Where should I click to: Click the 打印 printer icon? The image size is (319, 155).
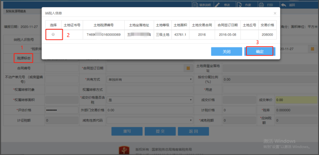(x=261, y=5)
